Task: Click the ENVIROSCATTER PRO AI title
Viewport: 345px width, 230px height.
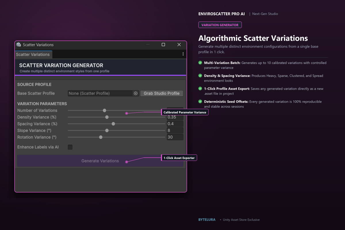Action: (x=222, y=14)
